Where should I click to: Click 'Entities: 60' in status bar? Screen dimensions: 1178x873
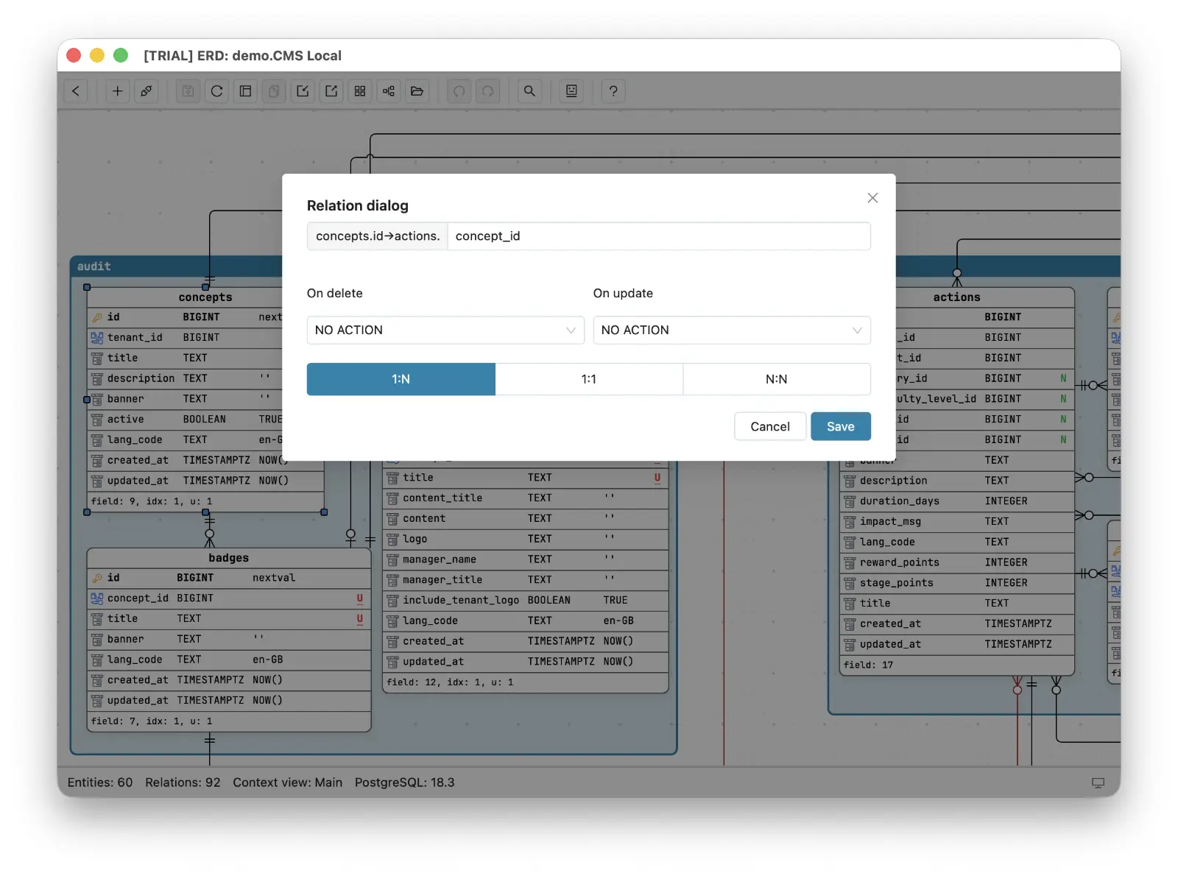100,782
